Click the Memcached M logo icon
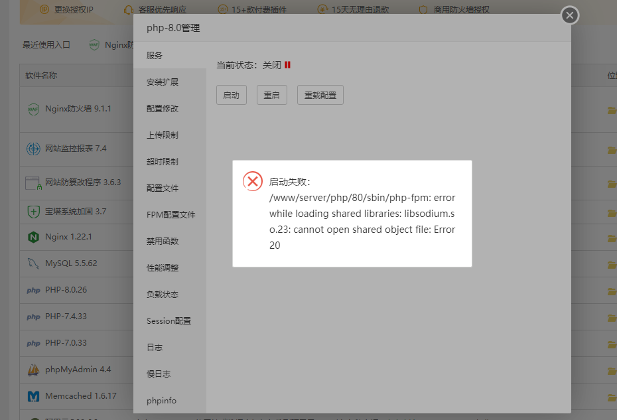Image resolution: width=617 pixels, height=420 pixels. 33,396
